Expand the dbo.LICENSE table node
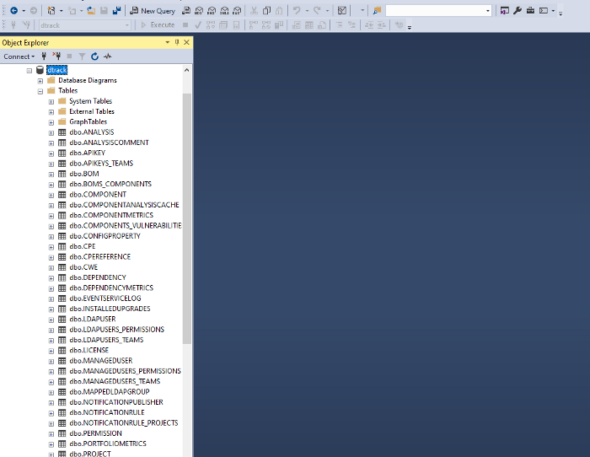 (x=51, y=351)
